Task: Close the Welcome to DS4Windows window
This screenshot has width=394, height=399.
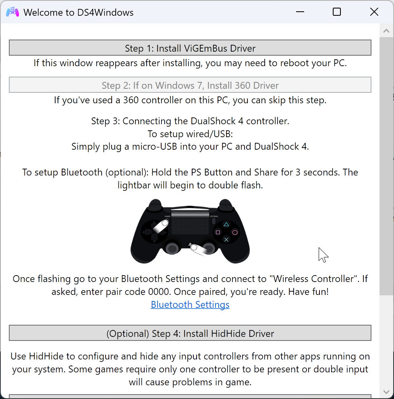Action: click(374, 12)
